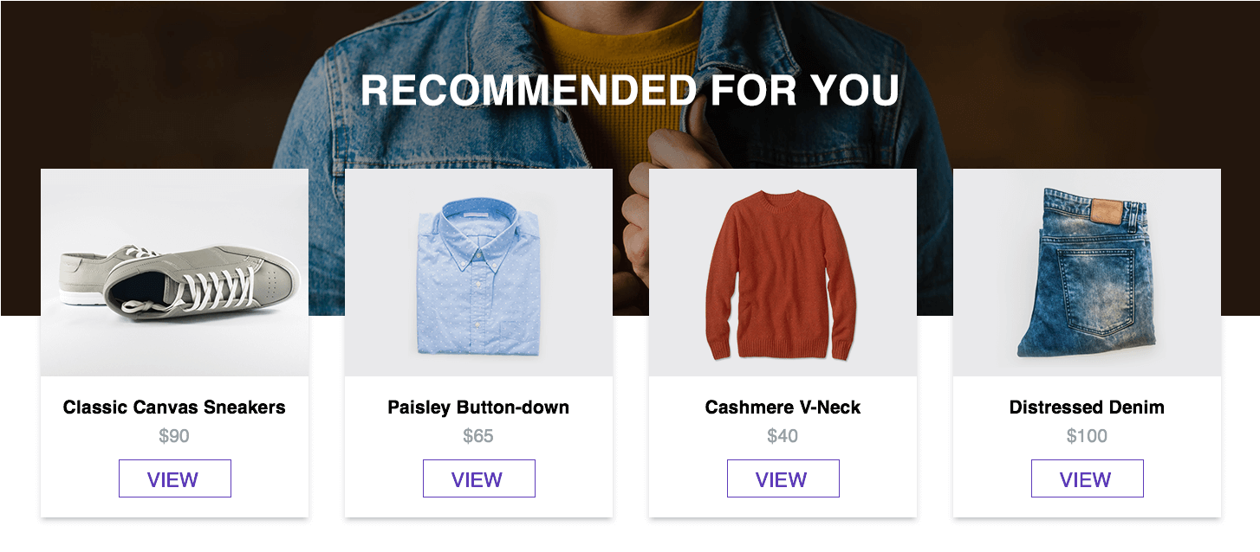Screen dimensions: 1260x552
Task: Click the $100 price label
Action: point(1087,436)
